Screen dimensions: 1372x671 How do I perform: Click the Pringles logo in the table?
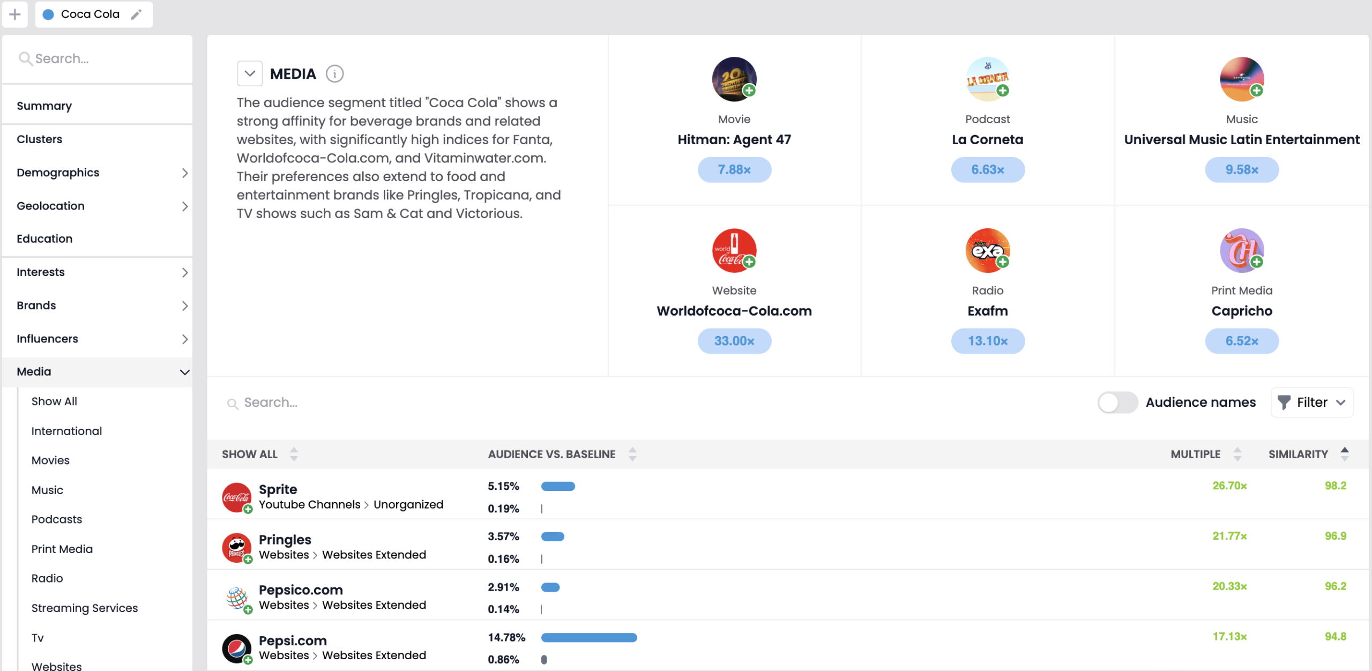(x=236, y=547)
